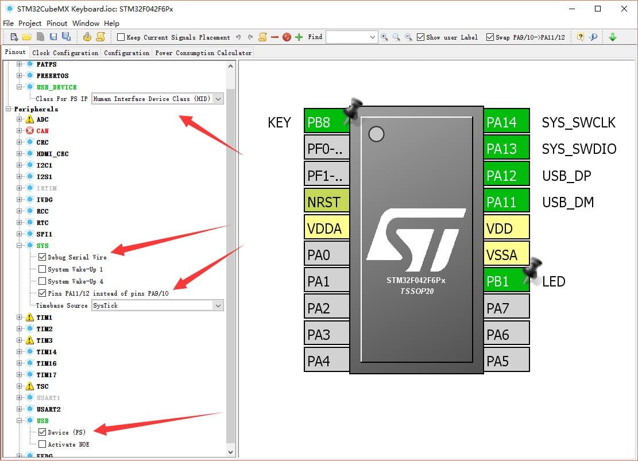Click the pushpin on pin PB8
This screenshot has width=638, height=461.
coord(353,110)
